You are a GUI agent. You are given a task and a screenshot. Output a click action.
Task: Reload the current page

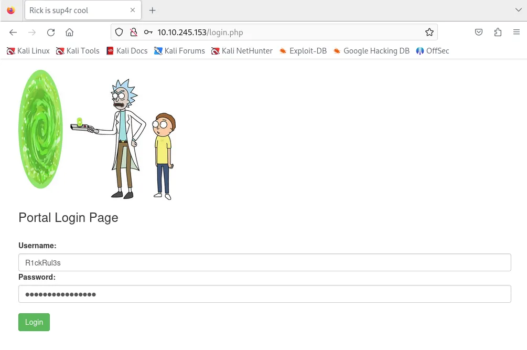pos(51,33)
